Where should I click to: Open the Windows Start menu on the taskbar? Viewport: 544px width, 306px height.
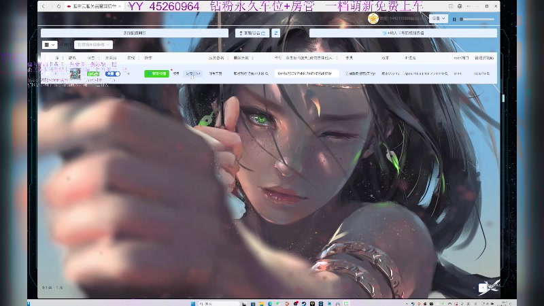[x=193, y=303]
